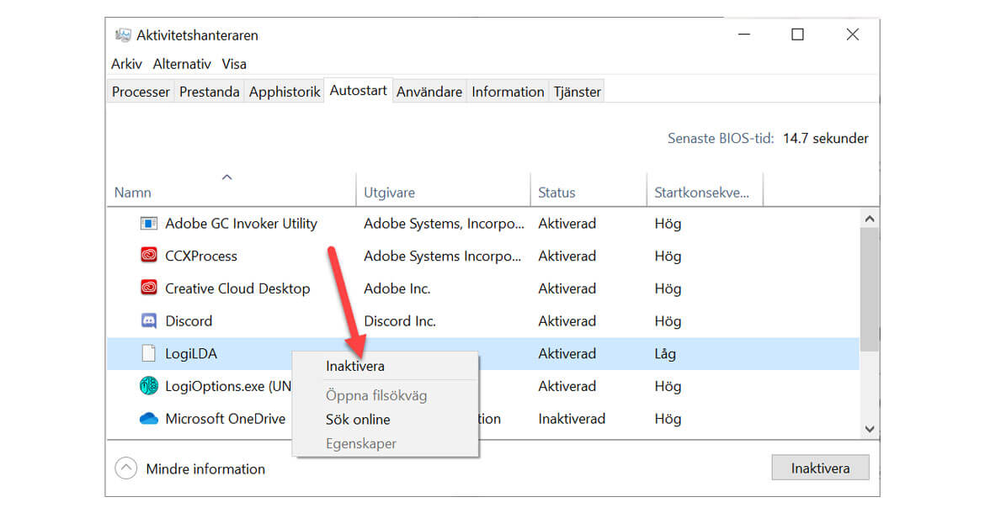The image size is (985, 513).
Task: Click the Discord Inc. publisher cell
Action: click(x=400, y=321)
